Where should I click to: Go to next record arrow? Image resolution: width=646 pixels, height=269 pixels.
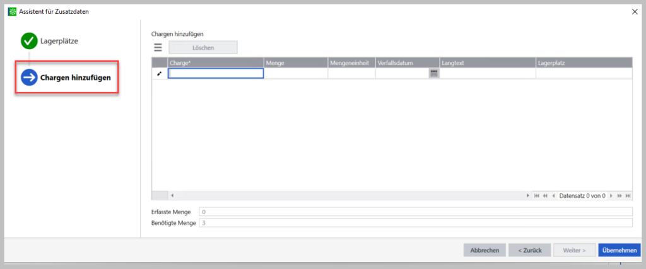[x=611, y=196]
